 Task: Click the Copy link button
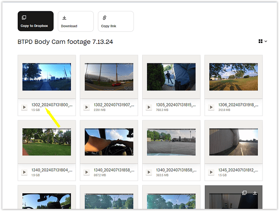(x=116, y=22)
